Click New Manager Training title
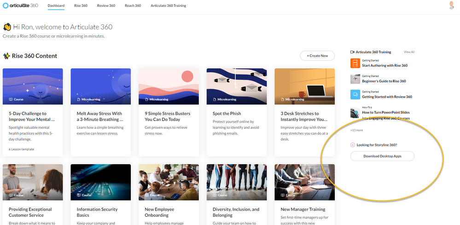 coord(303,209)
